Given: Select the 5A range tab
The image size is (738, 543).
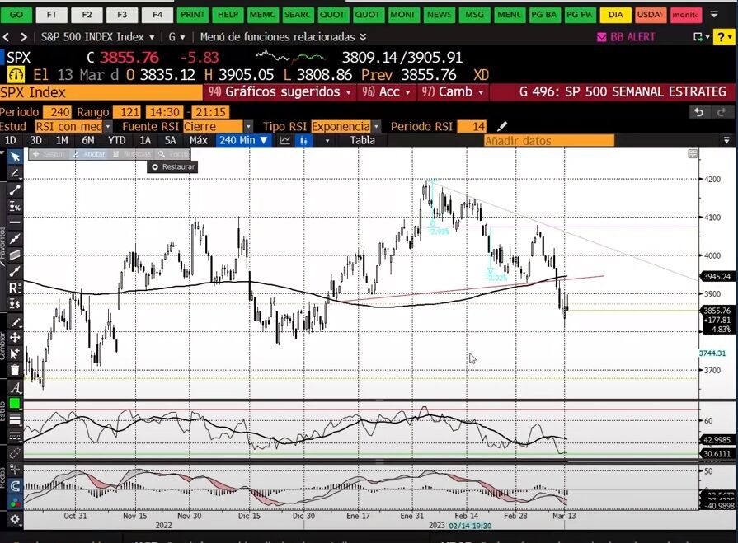Looking at the screenshot, I should pos(170,140).
